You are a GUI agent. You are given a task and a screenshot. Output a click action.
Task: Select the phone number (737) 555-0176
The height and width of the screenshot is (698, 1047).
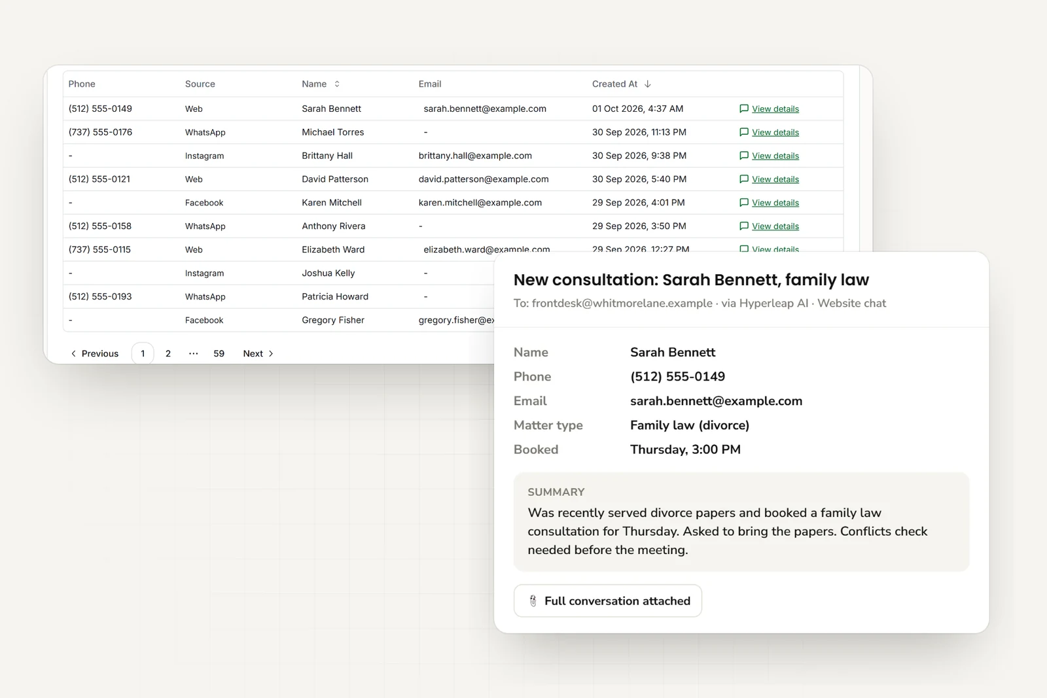pyautogui.click(x=100, y=132)
